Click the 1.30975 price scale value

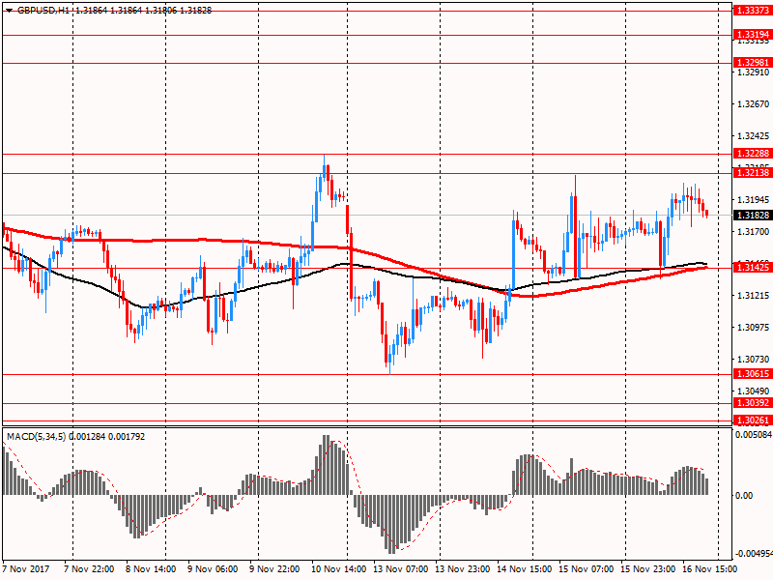point(754,328)
